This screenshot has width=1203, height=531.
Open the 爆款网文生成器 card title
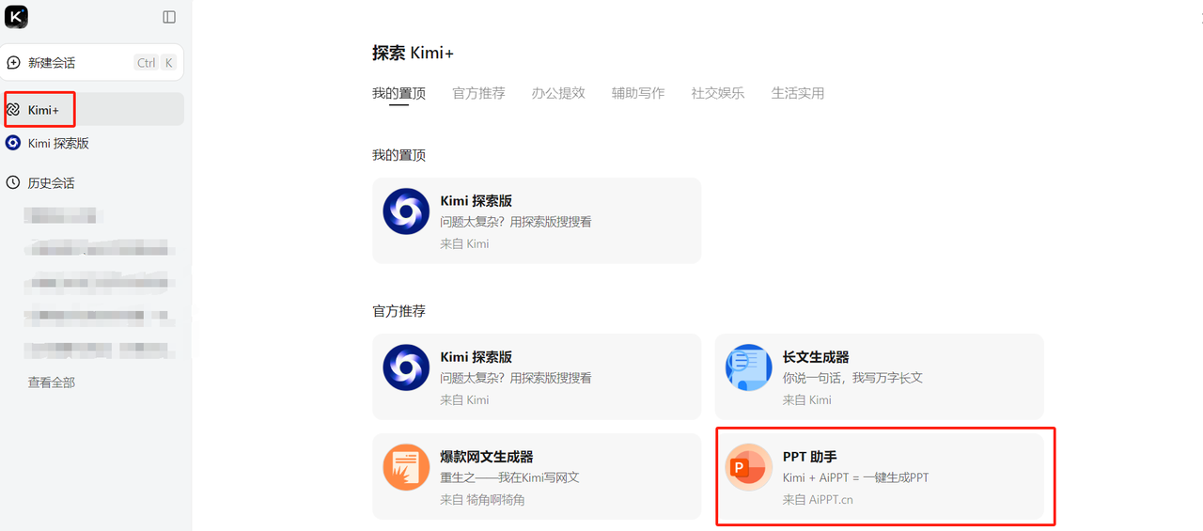(x=487, y=457)
